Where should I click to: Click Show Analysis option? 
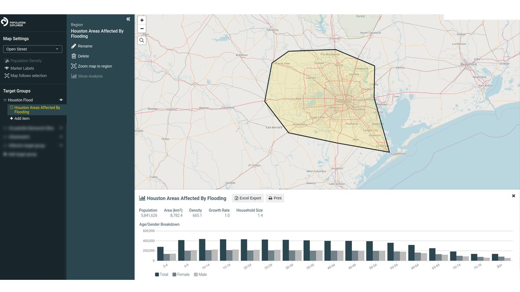[x=87, y=76]
